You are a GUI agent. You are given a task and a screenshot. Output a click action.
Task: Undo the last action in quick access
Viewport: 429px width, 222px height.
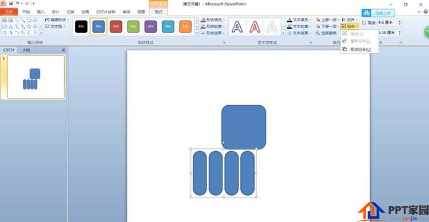[17, 3]
